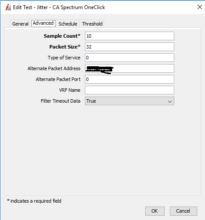Click the Edit Test - Jitter title text
This screenshot has height=220, width=205.
(30, 7)
